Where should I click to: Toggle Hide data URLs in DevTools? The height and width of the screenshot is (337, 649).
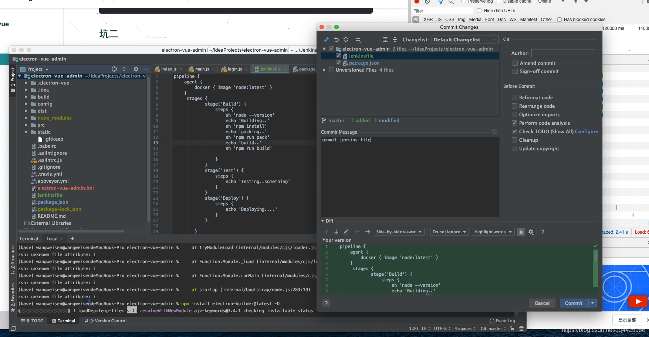[479, 11]
